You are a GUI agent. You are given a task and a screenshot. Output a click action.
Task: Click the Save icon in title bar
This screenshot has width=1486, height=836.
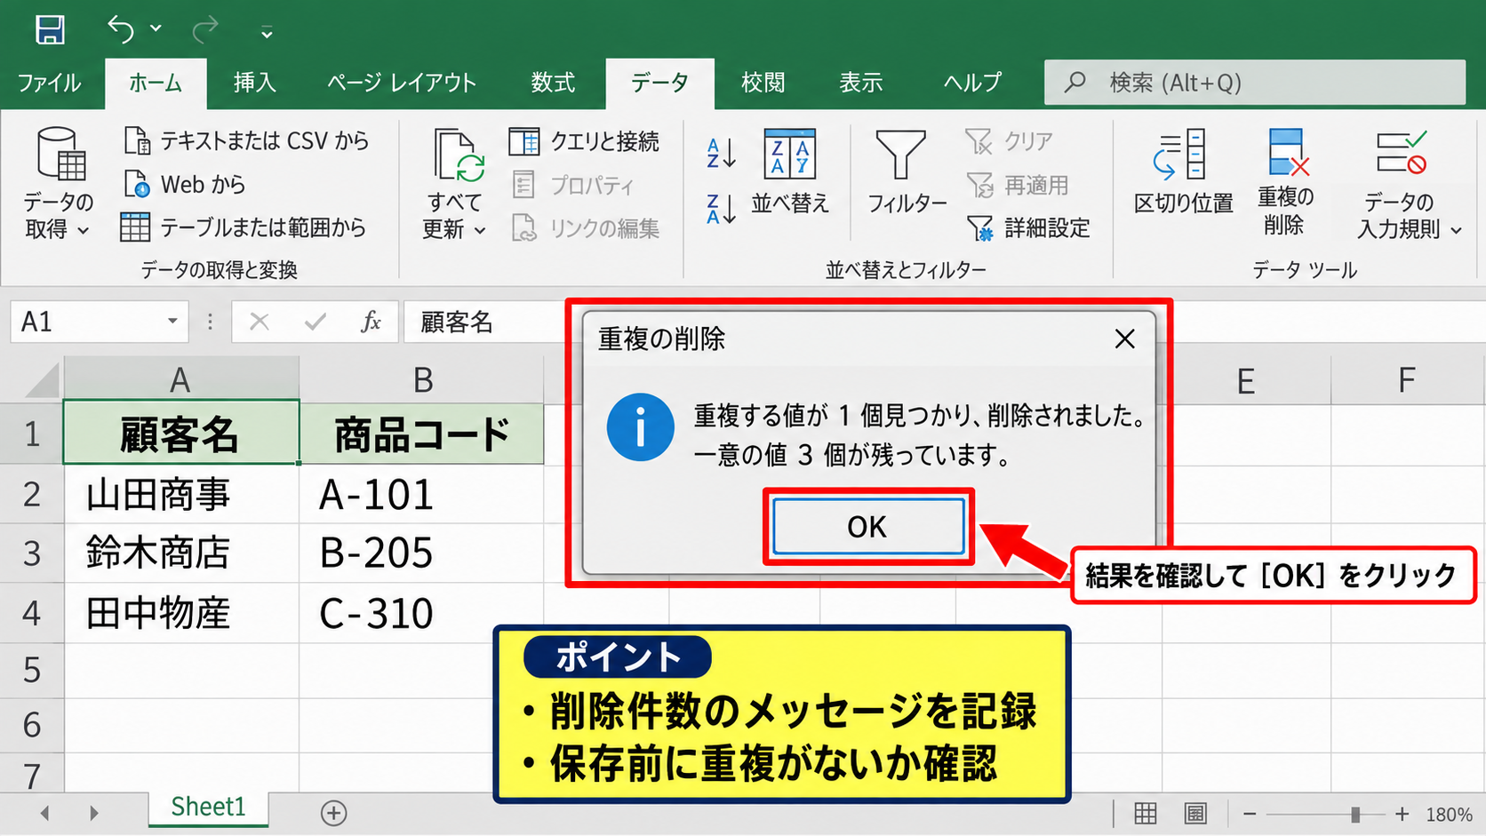(50, 29)
